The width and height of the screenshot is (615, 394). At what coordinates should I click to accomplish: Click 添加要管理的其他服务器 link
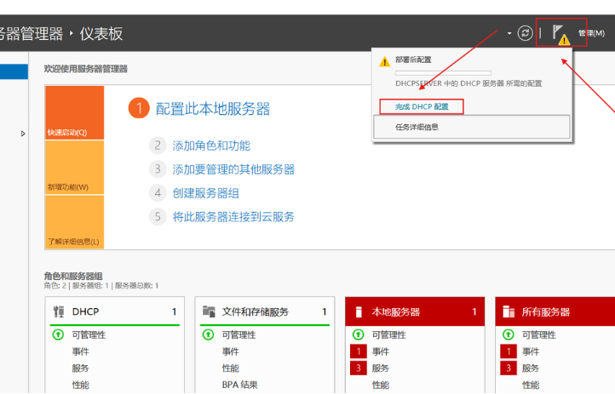[x=233, y=169]
